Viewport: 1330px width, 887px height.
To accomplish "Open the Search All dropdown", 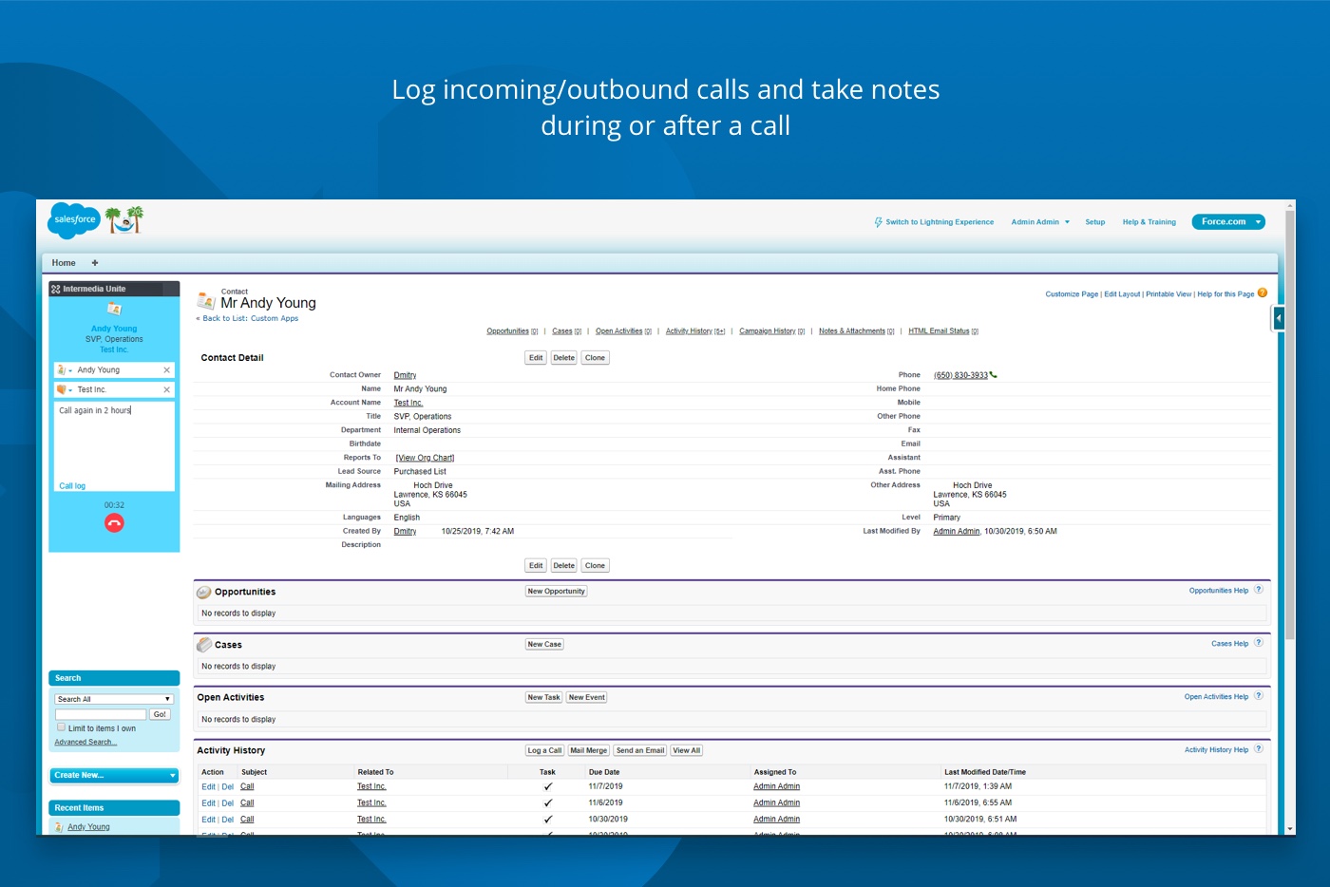I will [114, 699].
